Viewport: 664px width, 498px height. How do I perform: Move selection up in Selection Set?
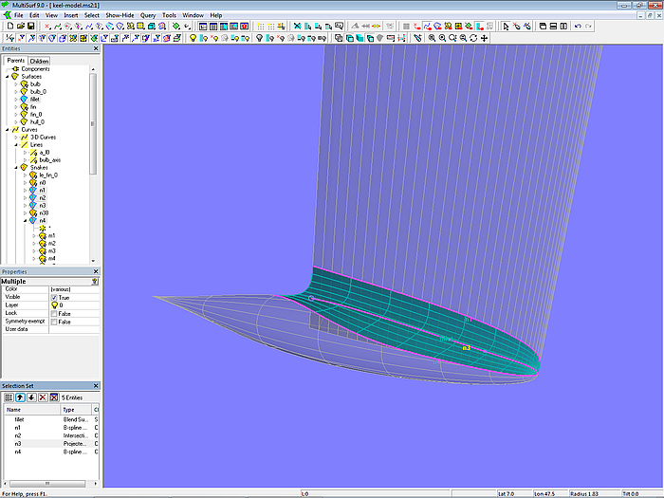pyautogui.click(x=19, y=397)
